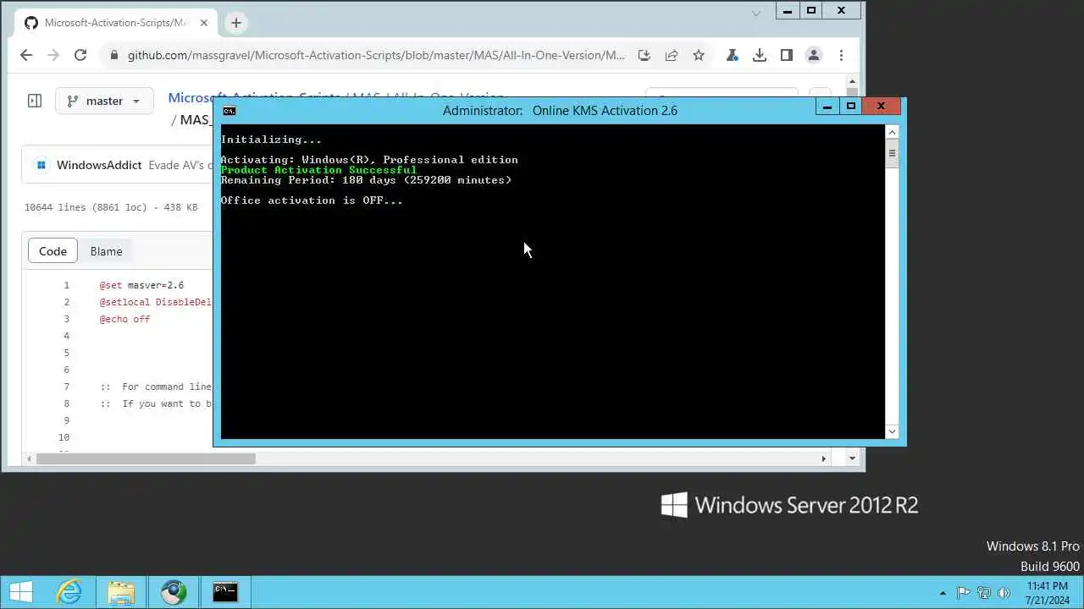This screenshot has height=609, width=1084.
Task: Click the WindowsAddict author avatar
Action: 41,165
